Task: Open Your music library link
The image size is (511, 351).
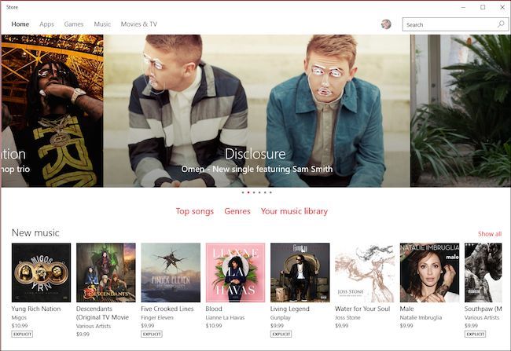Action: [294, 211]
